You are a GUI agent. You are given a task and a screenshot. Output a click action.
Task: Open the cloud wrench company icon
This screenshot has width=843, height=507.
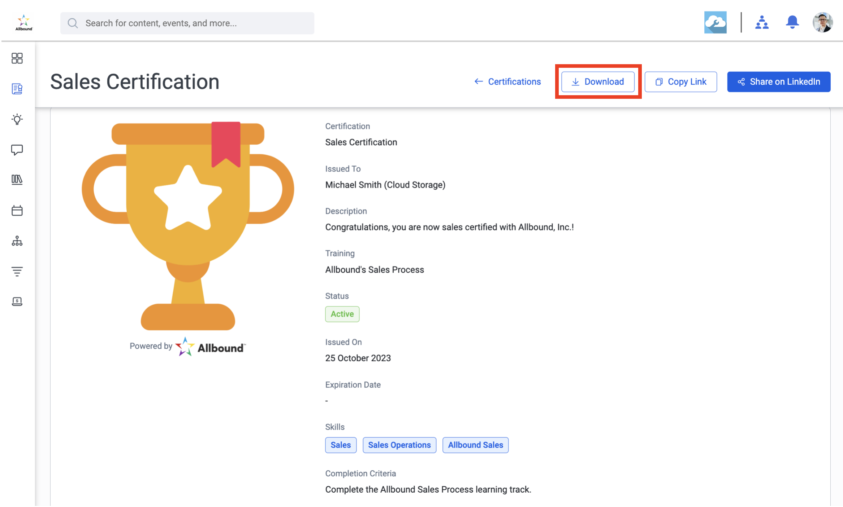(715, 22)
